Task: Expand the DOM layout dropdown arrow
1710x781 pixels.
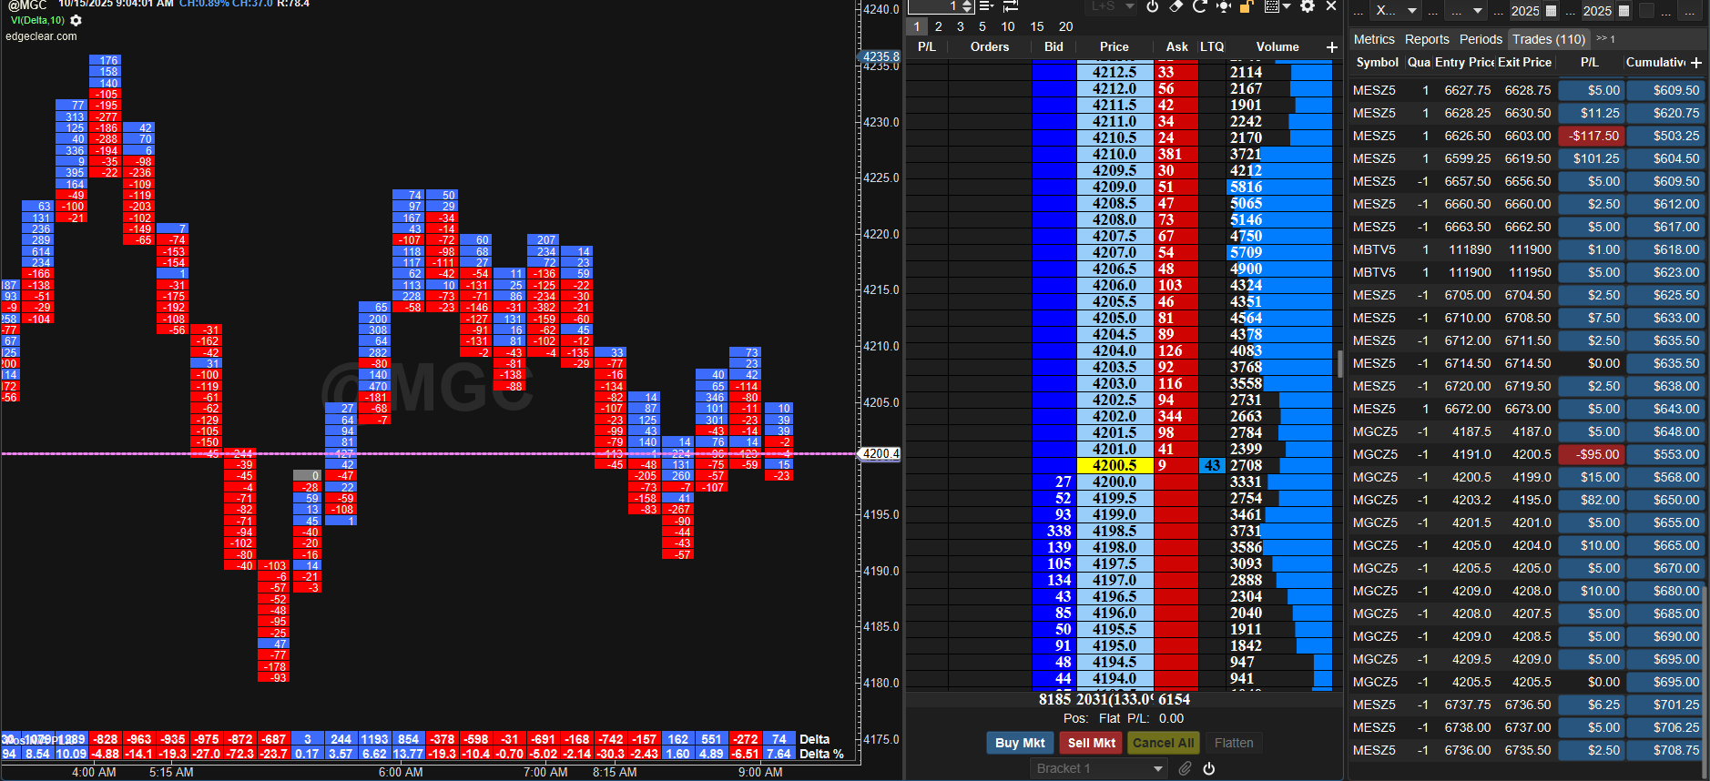Action: pos(1287,6)
